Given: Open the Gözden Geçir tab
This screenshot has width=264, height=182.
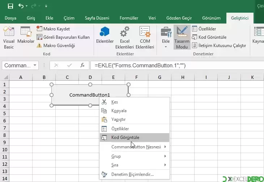Looking at the screenshot, I should [179, 18].
